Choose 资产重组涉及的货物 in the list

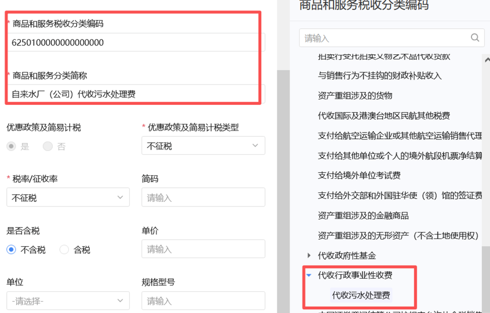coord(355,96)
